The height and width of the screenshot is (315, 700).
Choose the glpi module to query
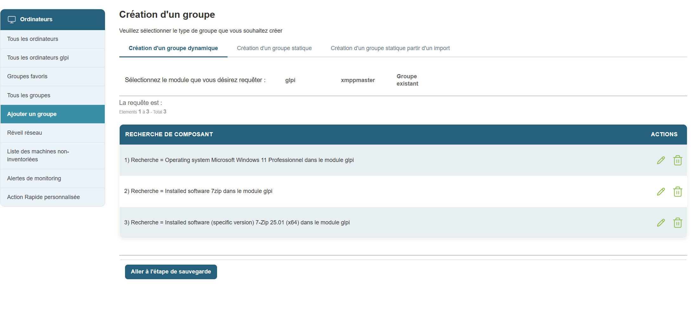(x=290, y=80)
